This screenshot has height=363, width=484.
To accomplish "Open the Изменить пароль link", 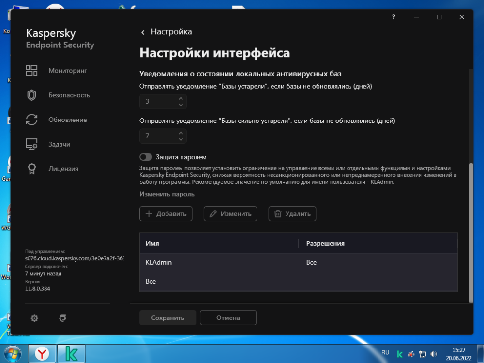I will (x=167, y=194).
